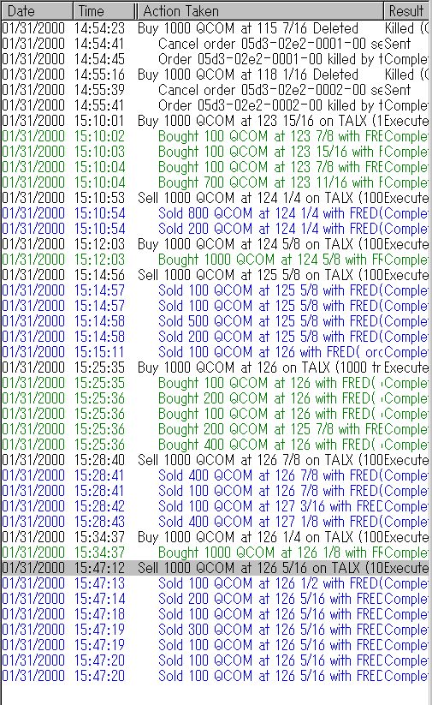Select Sold 100 QCOM at 126 1/2 row
This screenshot has height=705, width=432.
216,583
